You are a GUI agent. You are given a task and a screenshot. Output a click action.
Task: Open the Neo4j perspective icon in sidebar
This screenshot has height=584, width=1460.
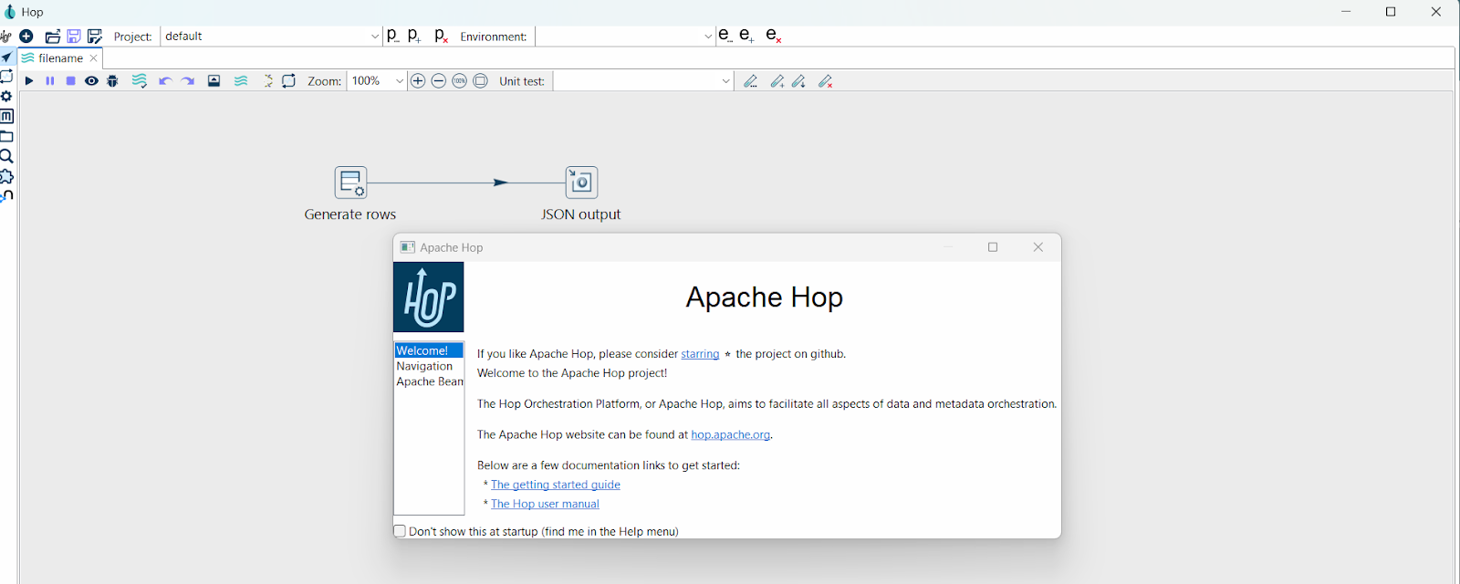(6, 196)
